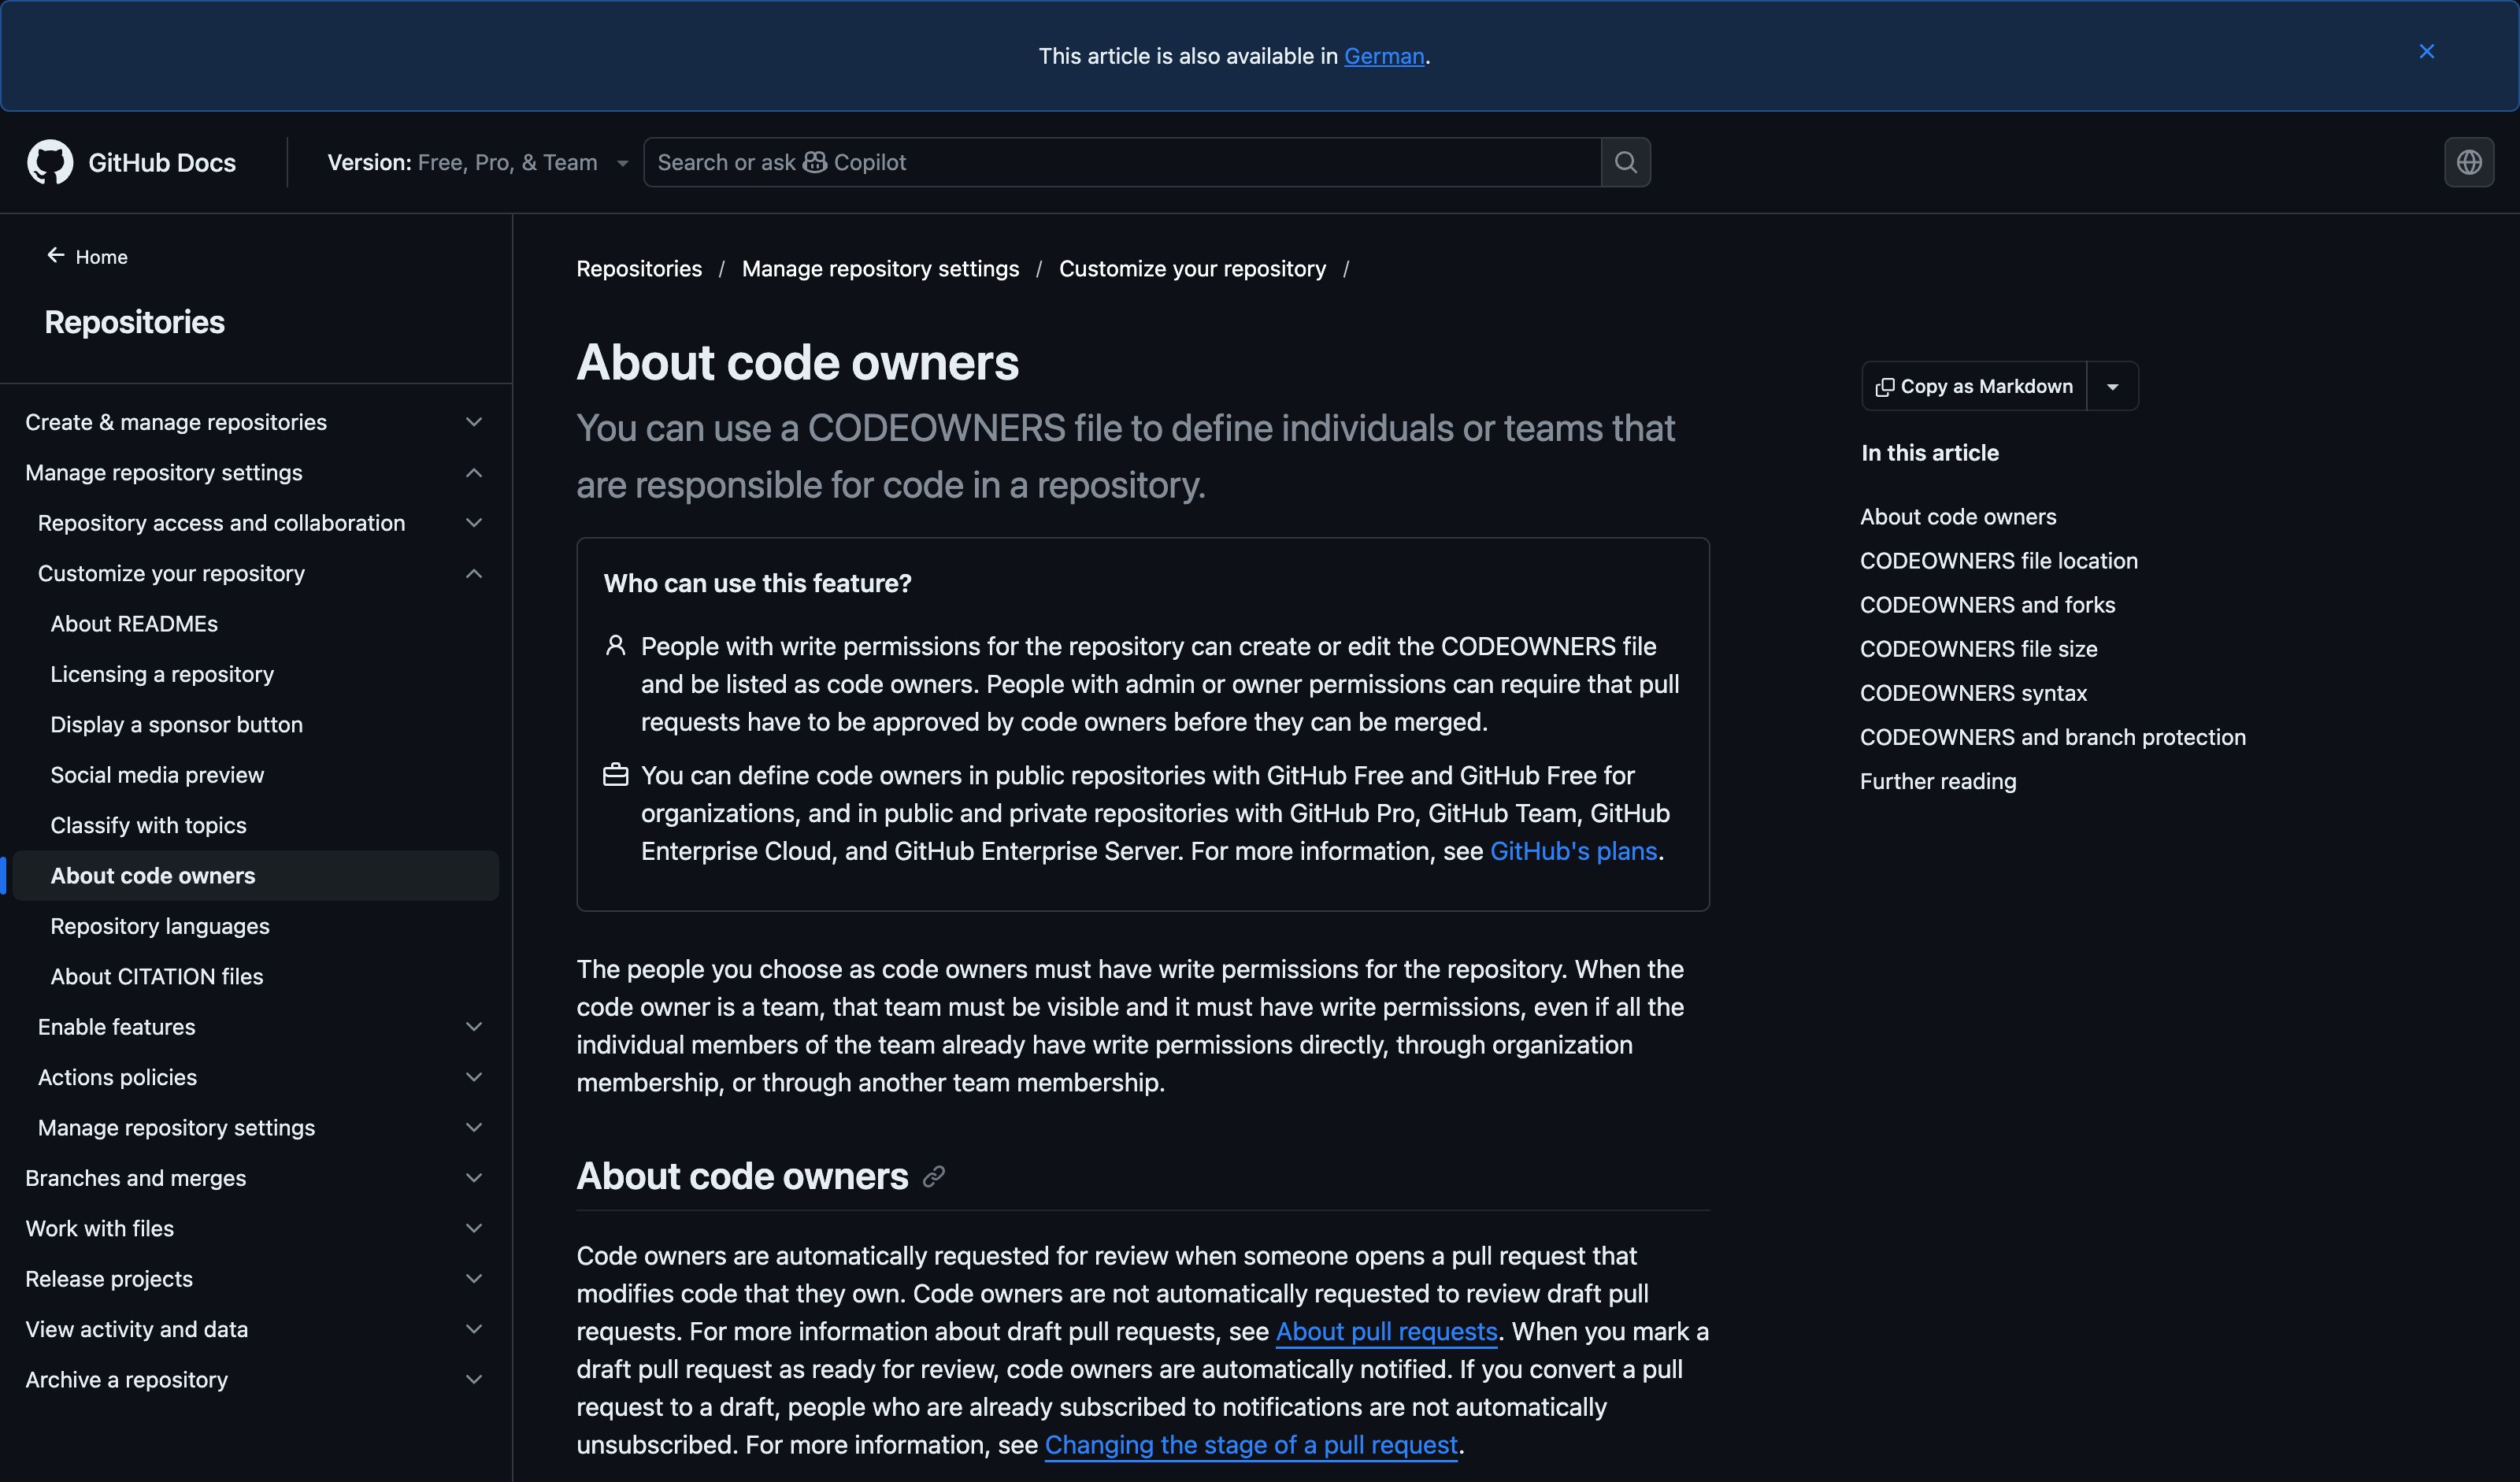
Task: Focus the Search or ask Copilot field
Action: [1122, 162]
